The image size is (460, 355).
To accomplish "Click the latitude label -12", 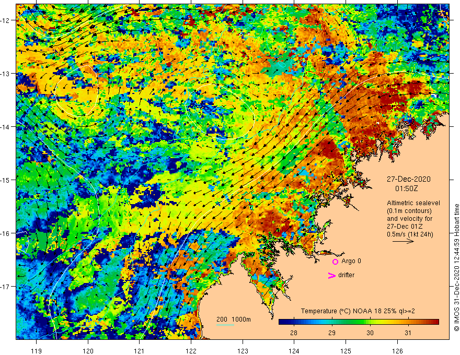I will pyautogui.click(x=5, y=20).
